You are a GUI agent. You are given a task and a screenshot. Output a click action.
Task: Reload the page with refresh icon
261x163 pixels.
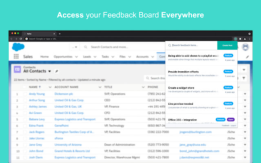pyautogui.click(x=21, y=39)
